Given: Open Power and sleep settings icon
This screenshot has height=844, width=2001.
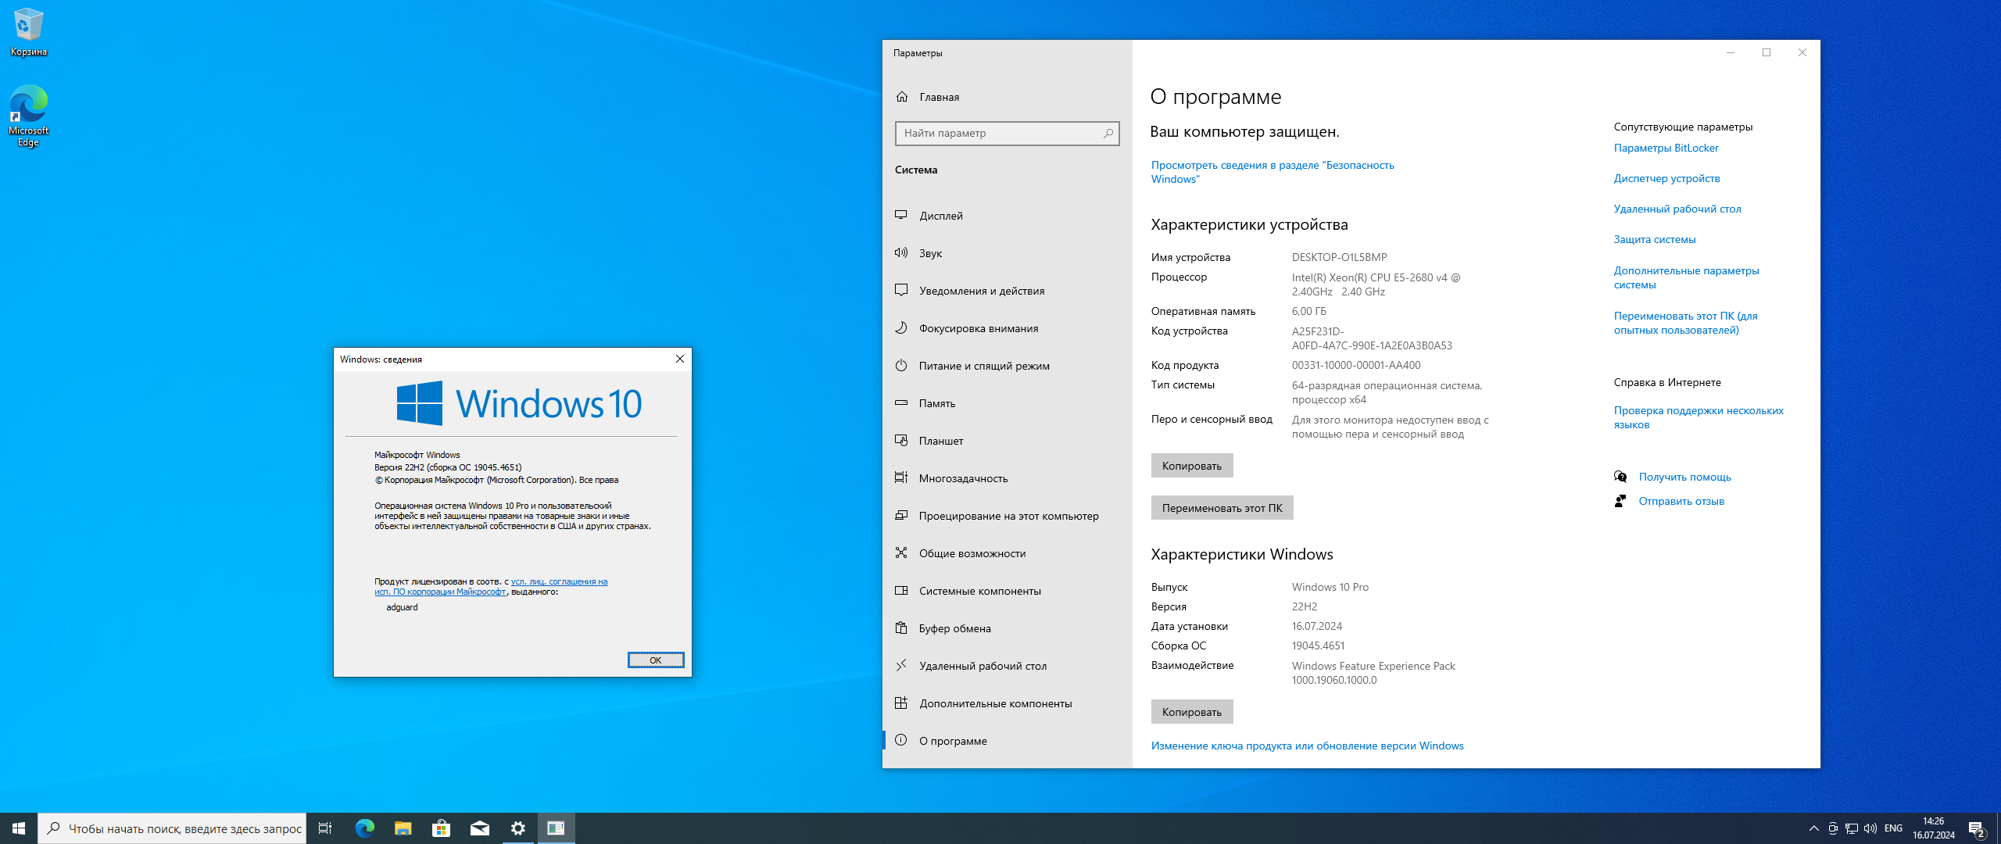Looking at the screenshot, I should (x=901, y=365).
